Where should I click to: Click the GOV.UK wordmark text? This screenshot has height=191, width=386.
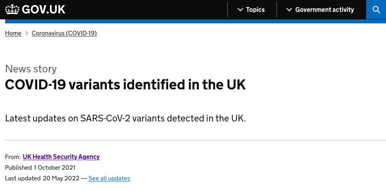click(44, 9)
